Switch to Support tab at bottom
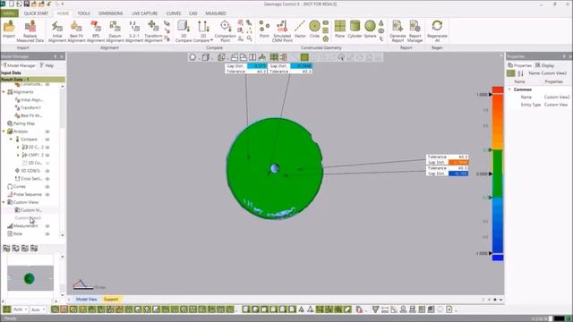 point(111,299)
